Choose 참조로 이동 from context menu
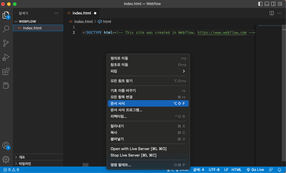 (148, 65)
